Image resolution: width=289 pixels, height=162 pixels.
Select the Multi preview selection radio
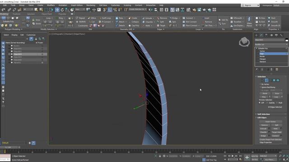277,103
